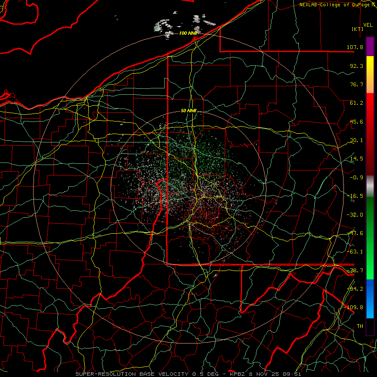Click the 107.8 legend value

[355, 47]
